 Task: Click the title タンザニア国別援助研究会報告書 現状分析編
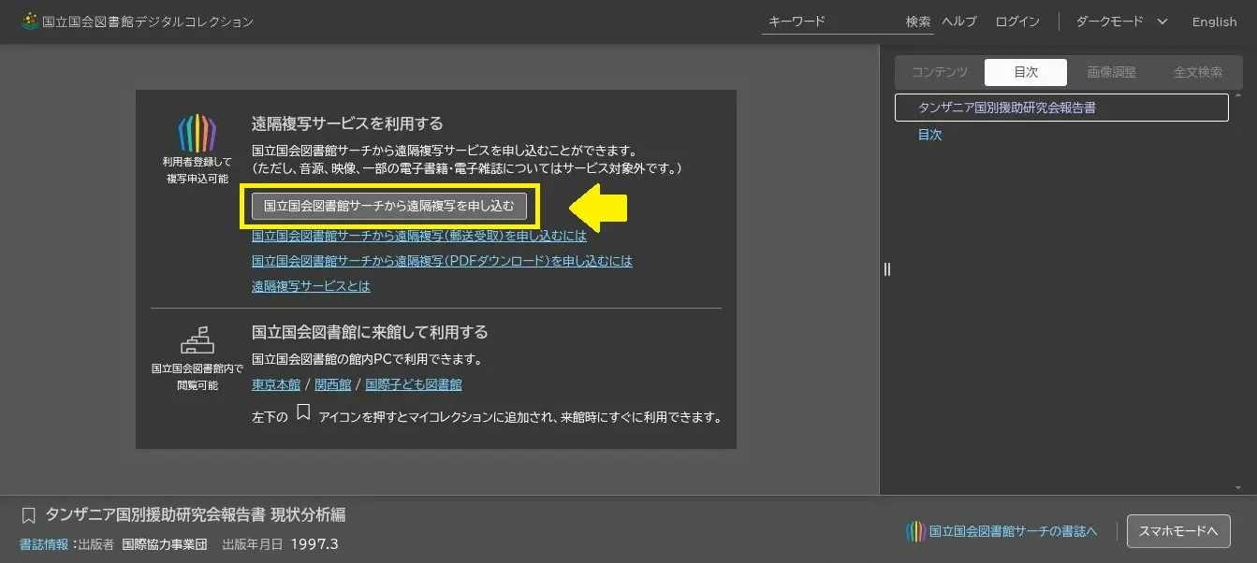click(196, 515)
